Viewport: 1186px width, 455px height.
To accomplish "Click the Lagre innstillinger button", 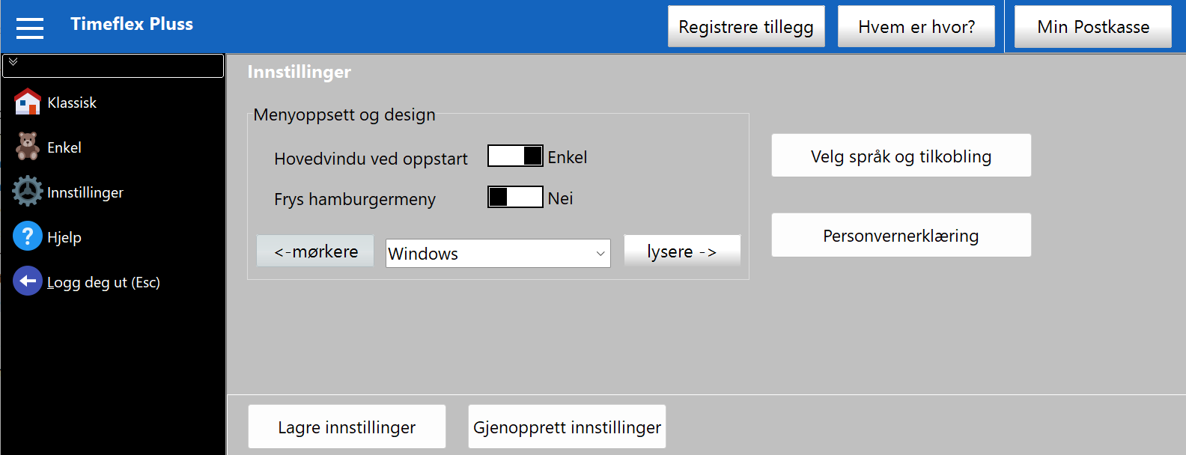I will [x=347, y=427].
